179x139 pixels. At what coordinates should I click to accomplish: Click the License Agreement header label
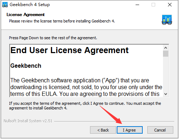[26, 15]
